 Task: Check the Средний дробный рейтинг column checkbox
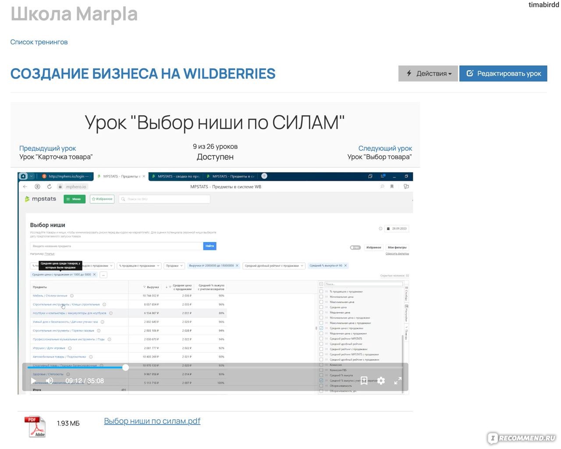click(x=321, y=344)
